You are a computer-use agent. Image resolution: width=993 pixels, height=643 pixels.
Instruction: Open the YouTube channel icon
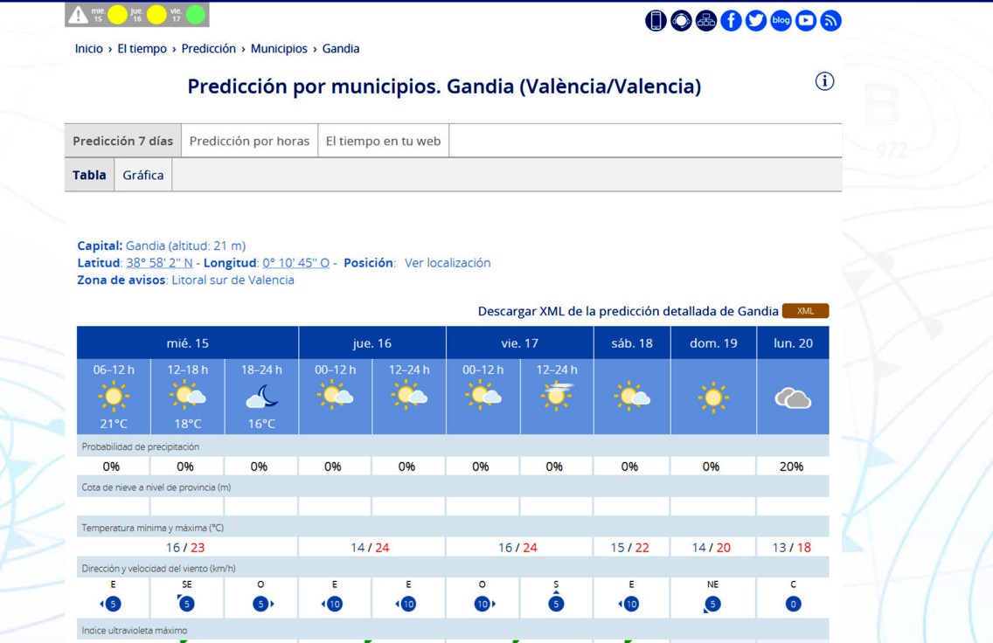click(x=806, y=20)
